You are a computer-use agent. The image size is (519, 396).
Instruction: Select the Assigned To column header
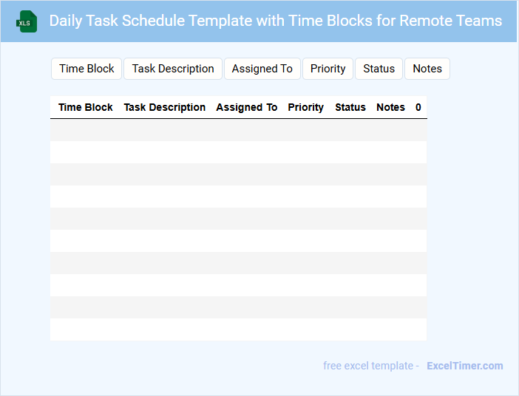pos(247,107)
